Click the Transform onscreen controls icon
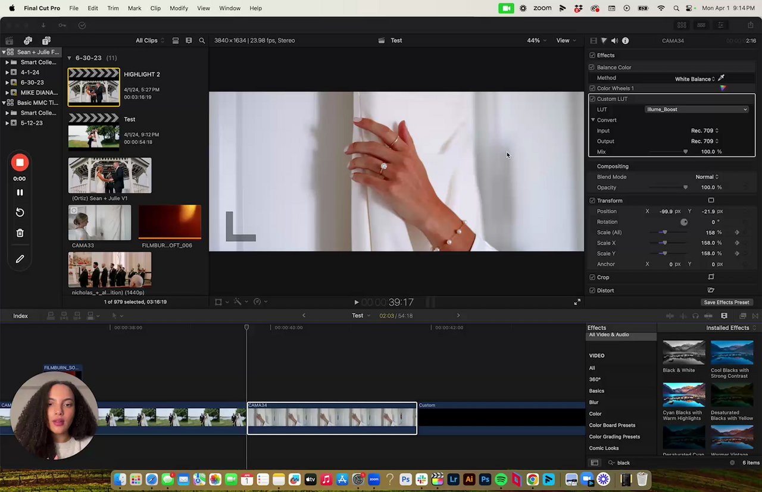Image resolution: width=762 pixels, height=492 pixels. coord(711,200)
